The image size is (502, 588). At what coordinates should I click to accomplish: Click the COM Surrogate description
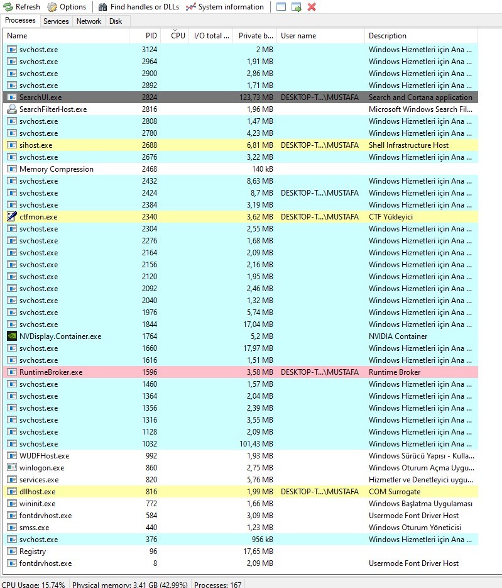tap(395, 492)
